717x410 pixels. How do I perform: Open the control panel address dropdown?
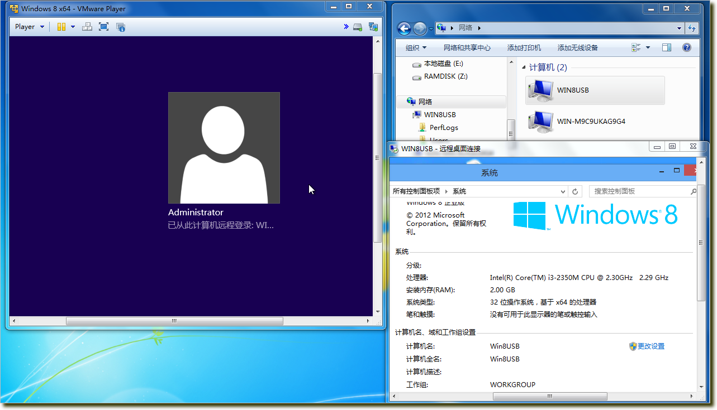pos(563,191)
